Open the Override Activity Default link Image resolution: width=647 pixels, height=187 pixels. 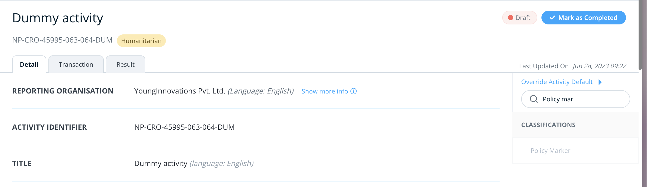click(557, 82)
